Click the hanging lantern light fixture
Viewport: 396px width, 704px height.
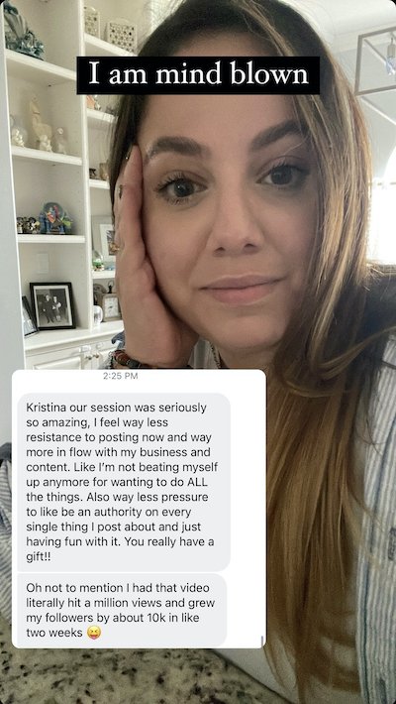point(376,60)
